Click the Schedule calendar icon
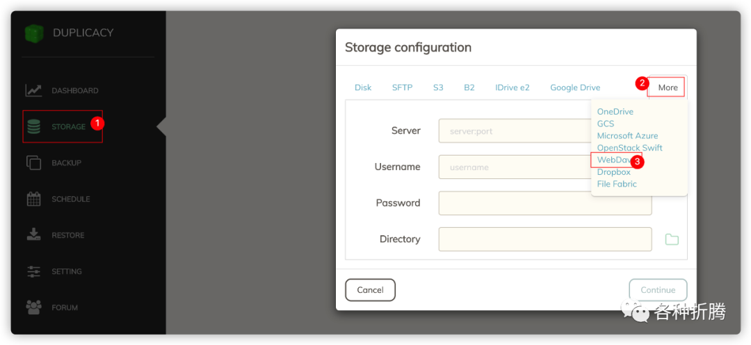This screenshot has width=751, height=345. point(34,199)
